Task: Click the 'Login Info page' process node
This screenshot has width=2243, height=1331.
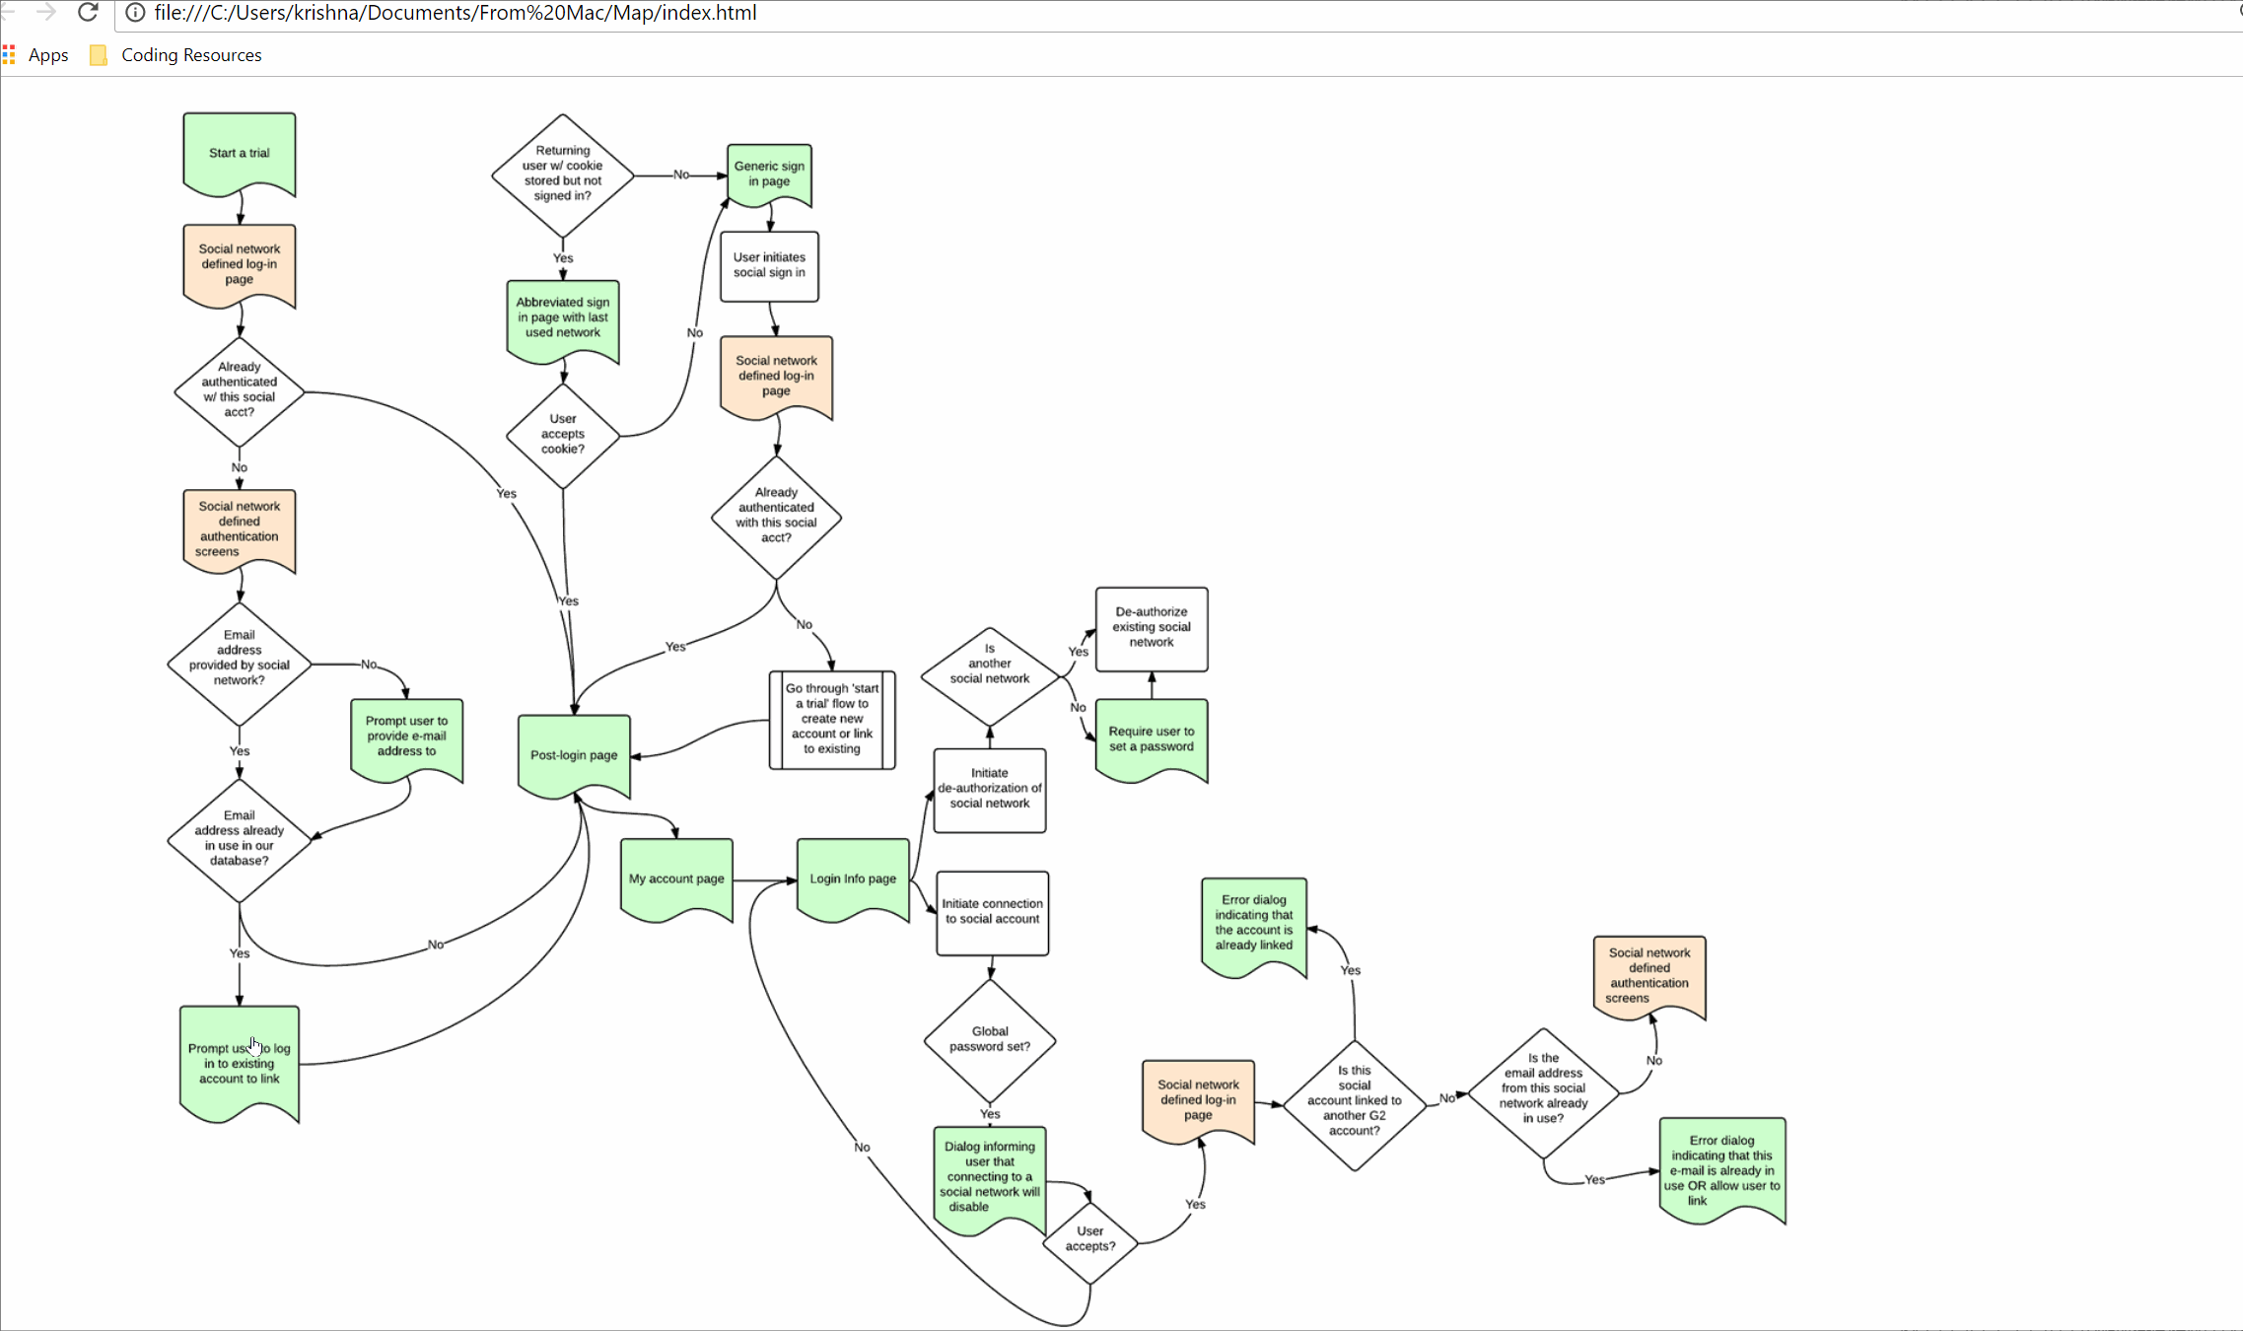Action: [x=854, y=877]
